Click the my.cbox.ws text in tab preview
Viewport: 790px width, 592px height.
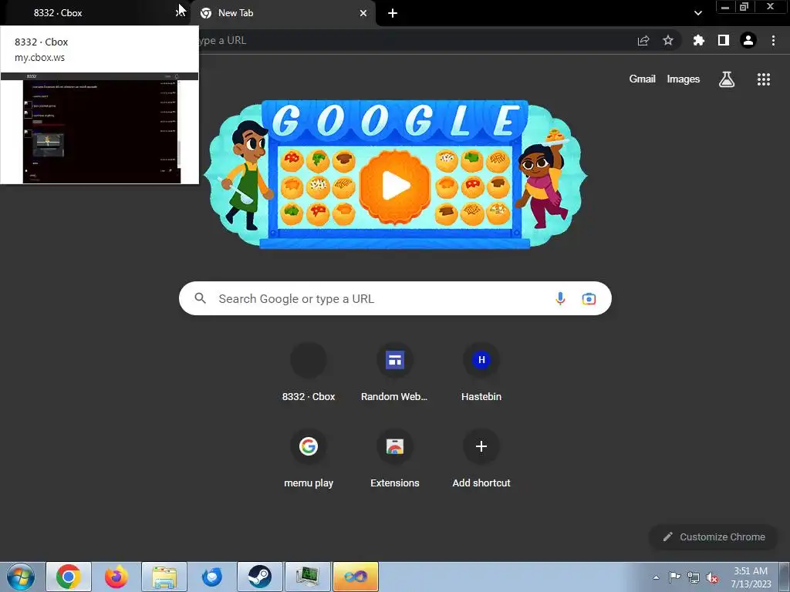pyautogui.click(x=40, y=58)
